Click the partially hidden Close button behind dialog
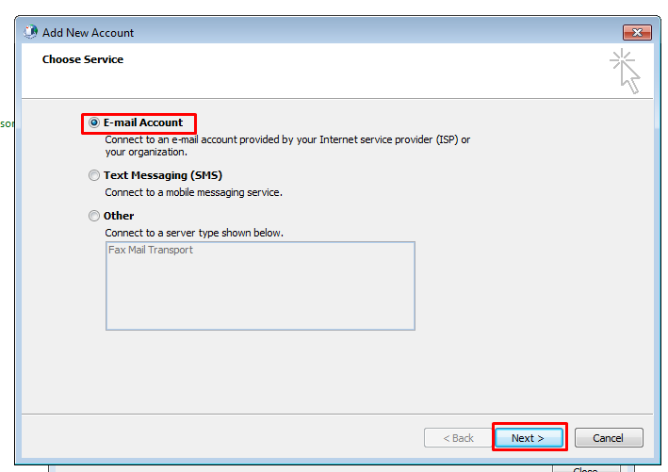The height and width of the screenshot is (472, 668). pos(584,468)
